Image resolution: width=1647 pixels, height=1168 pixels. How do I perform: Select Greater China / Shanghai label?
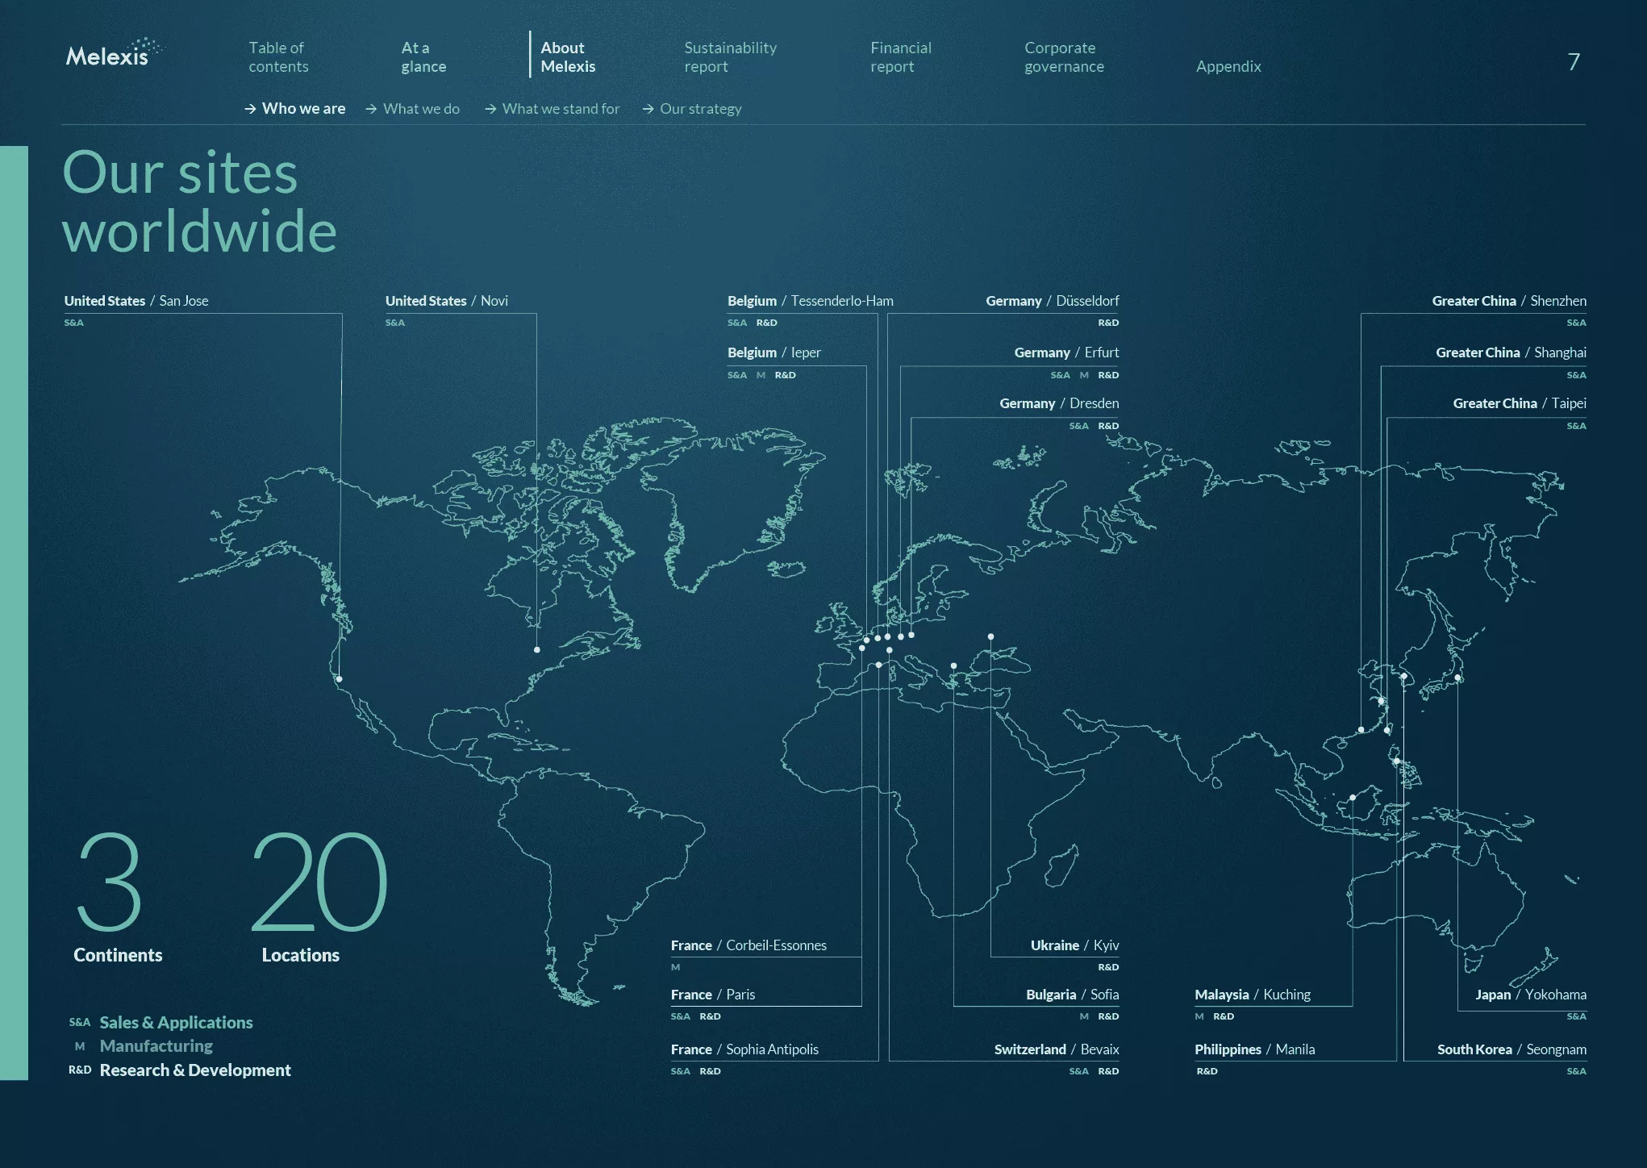pos(1511,352)
